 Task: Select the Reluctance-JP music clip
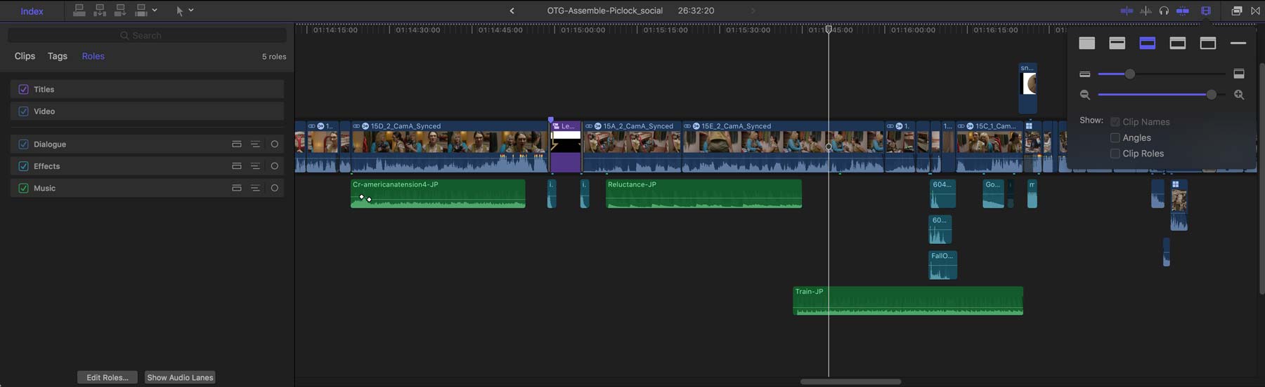pos(703,193)
